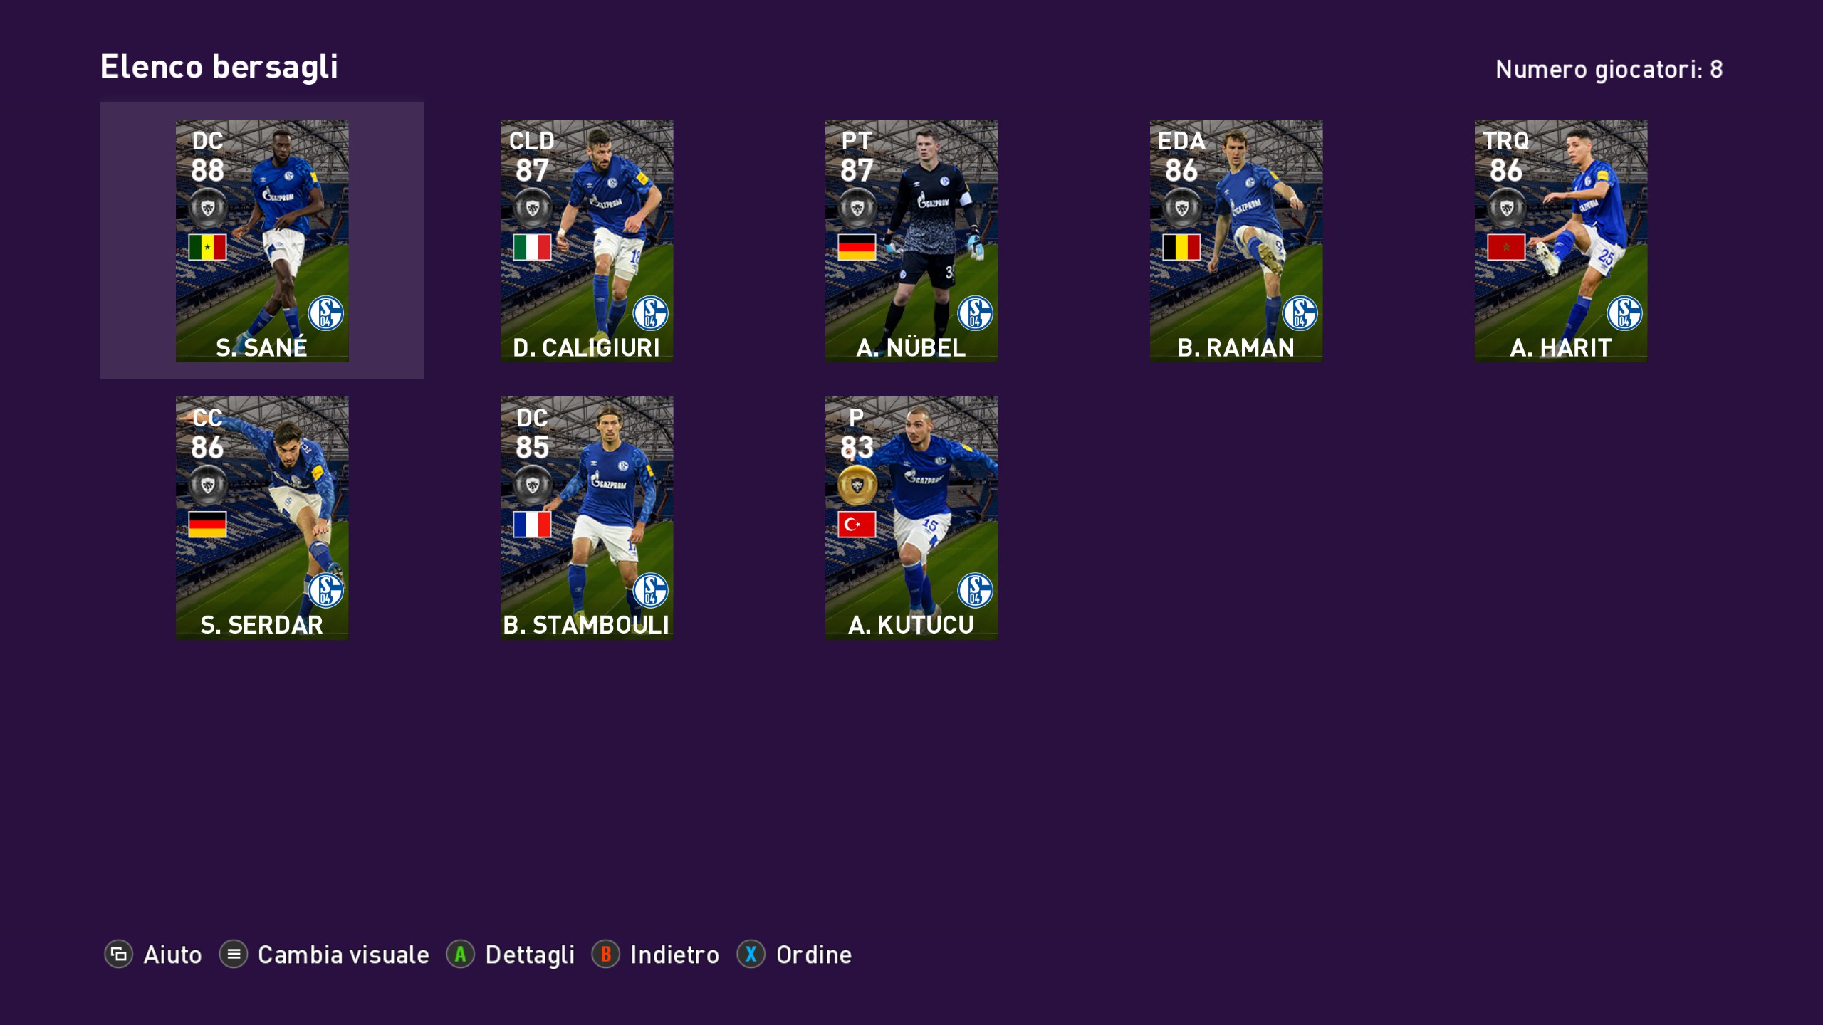Click the Belgium flag on B. Raman's card

click(1181, 247)
